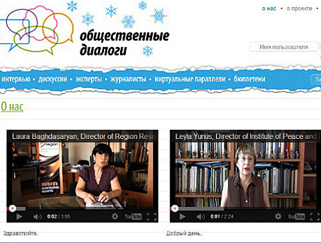The height and width of the screenshot is (243, 321).
Task: Enter fullscreen on Laura Baghdasaryan video
Action: pyautogui.click(x=152, y=217)
